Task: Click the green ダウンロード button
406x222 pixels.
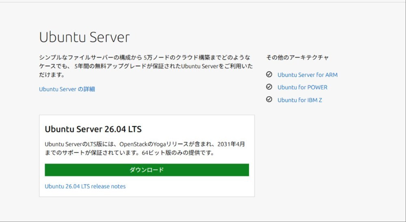Action: [x=147, y=170]
